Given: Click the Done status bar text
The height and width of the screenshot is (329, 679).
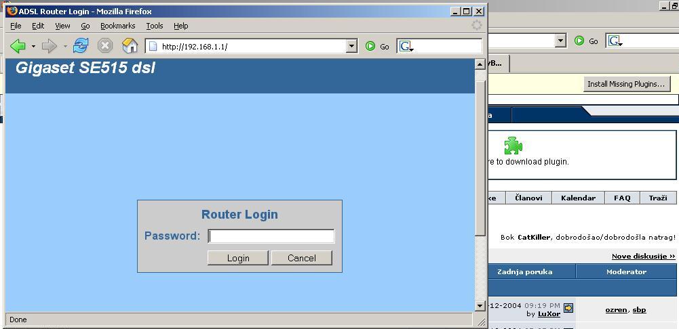Looking at the screenshot, I should [x=18, y=320].
